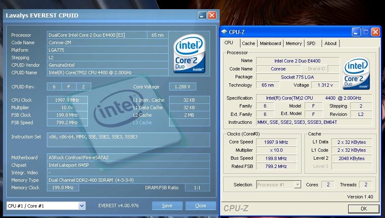The height and width of the screenshot is (218, 385).
Task: Click the OK button in CPU-Z
Action: (364, 209)
